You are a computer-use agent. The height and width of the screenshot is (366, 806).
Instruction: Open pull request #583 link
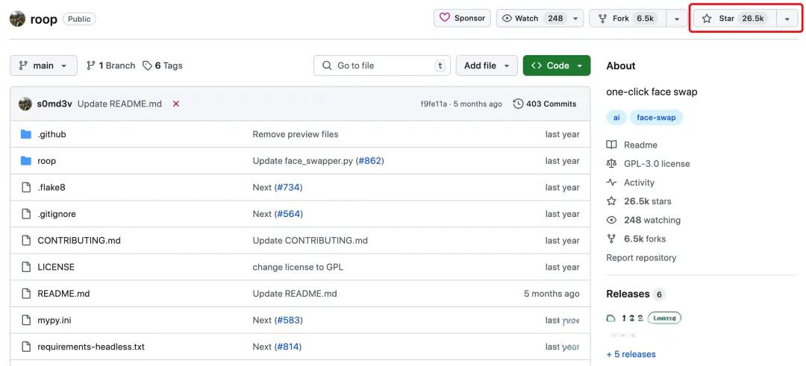point(288,321)
